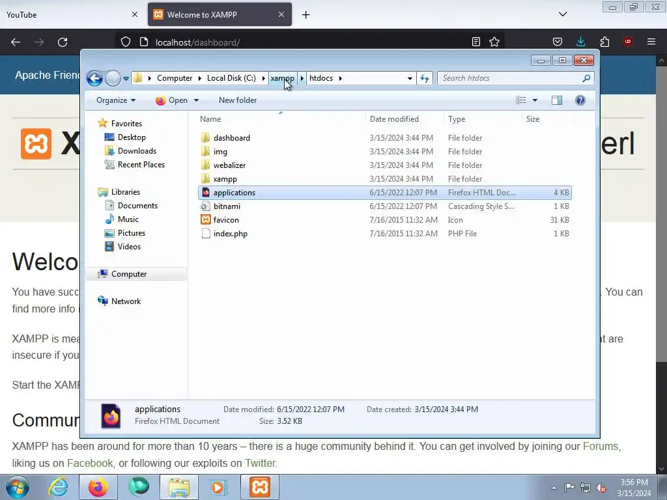Click New folder in the toolbar
Viewport: 667px width, 500px height.
click(x=238, y=100)
